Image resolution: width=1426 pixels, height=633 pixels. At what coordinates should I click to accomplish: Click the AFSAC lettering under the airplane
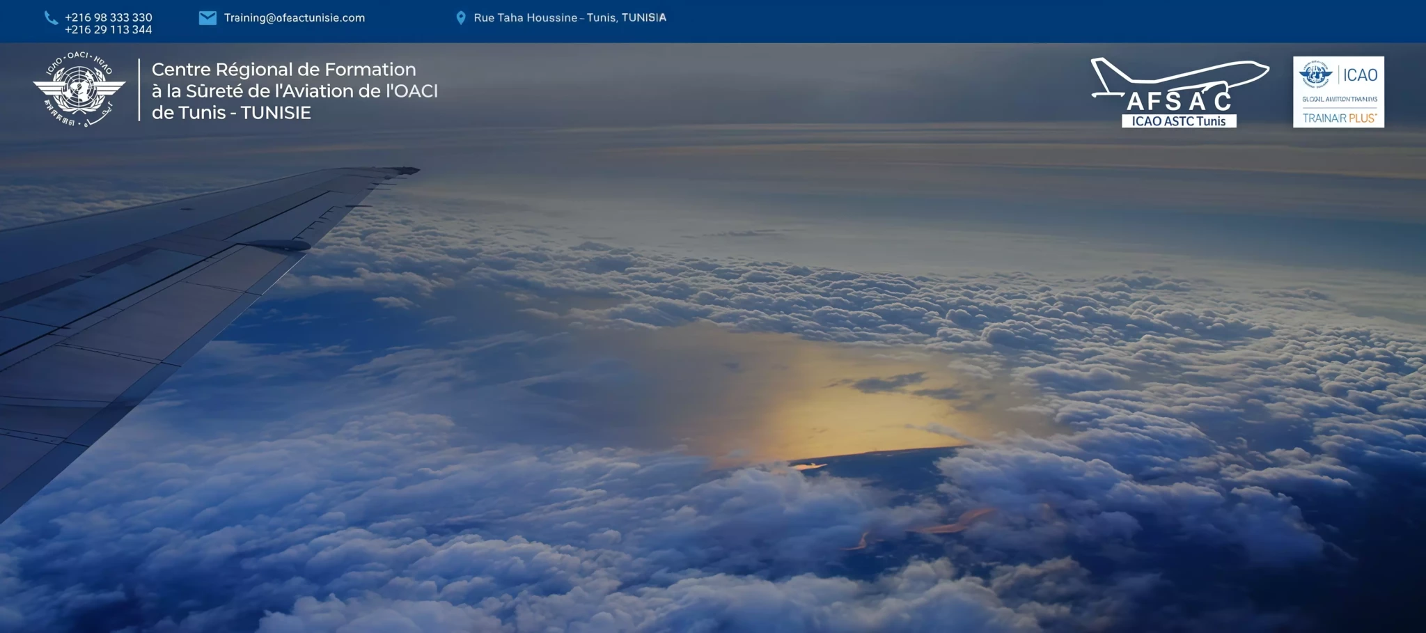point(1179,102)
